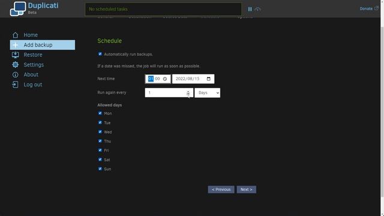Click the Schedule heading text
The height and width of the screenshot is (216, 384).
pos(109,41)
